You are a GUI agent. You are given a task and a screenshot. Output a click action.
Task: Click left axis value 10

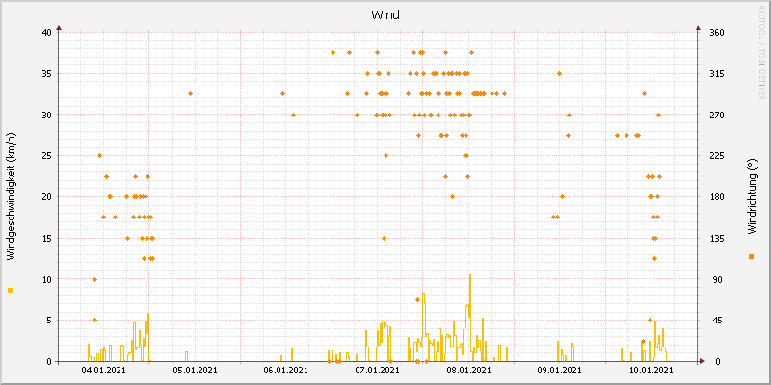(x=46, y=279)
